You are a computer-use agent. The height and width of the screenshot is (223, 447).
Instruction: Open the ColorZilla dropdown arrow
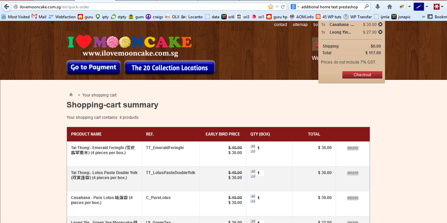427,7
